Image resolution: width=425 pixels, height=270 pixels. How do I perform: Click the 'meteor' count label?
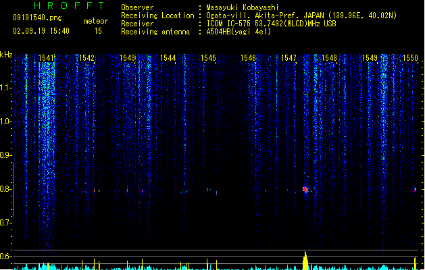point(96,21)
